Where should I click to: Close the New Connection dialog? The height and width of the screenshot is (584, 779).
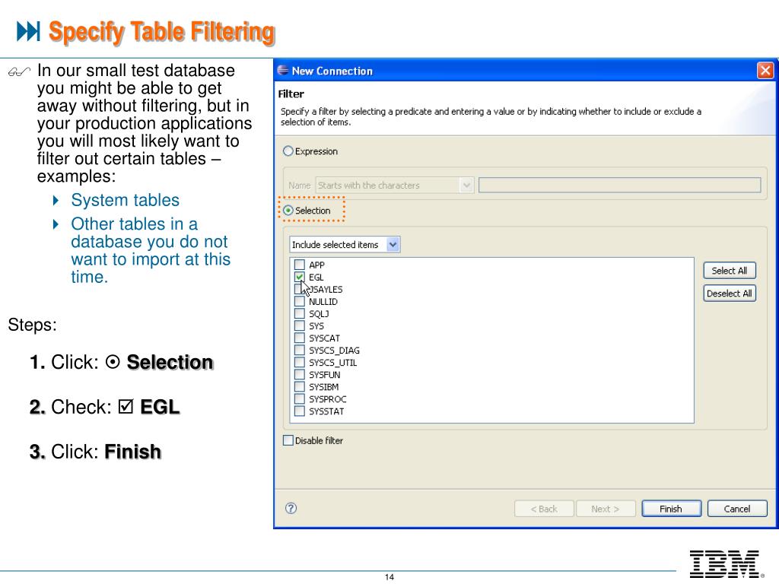765,71
